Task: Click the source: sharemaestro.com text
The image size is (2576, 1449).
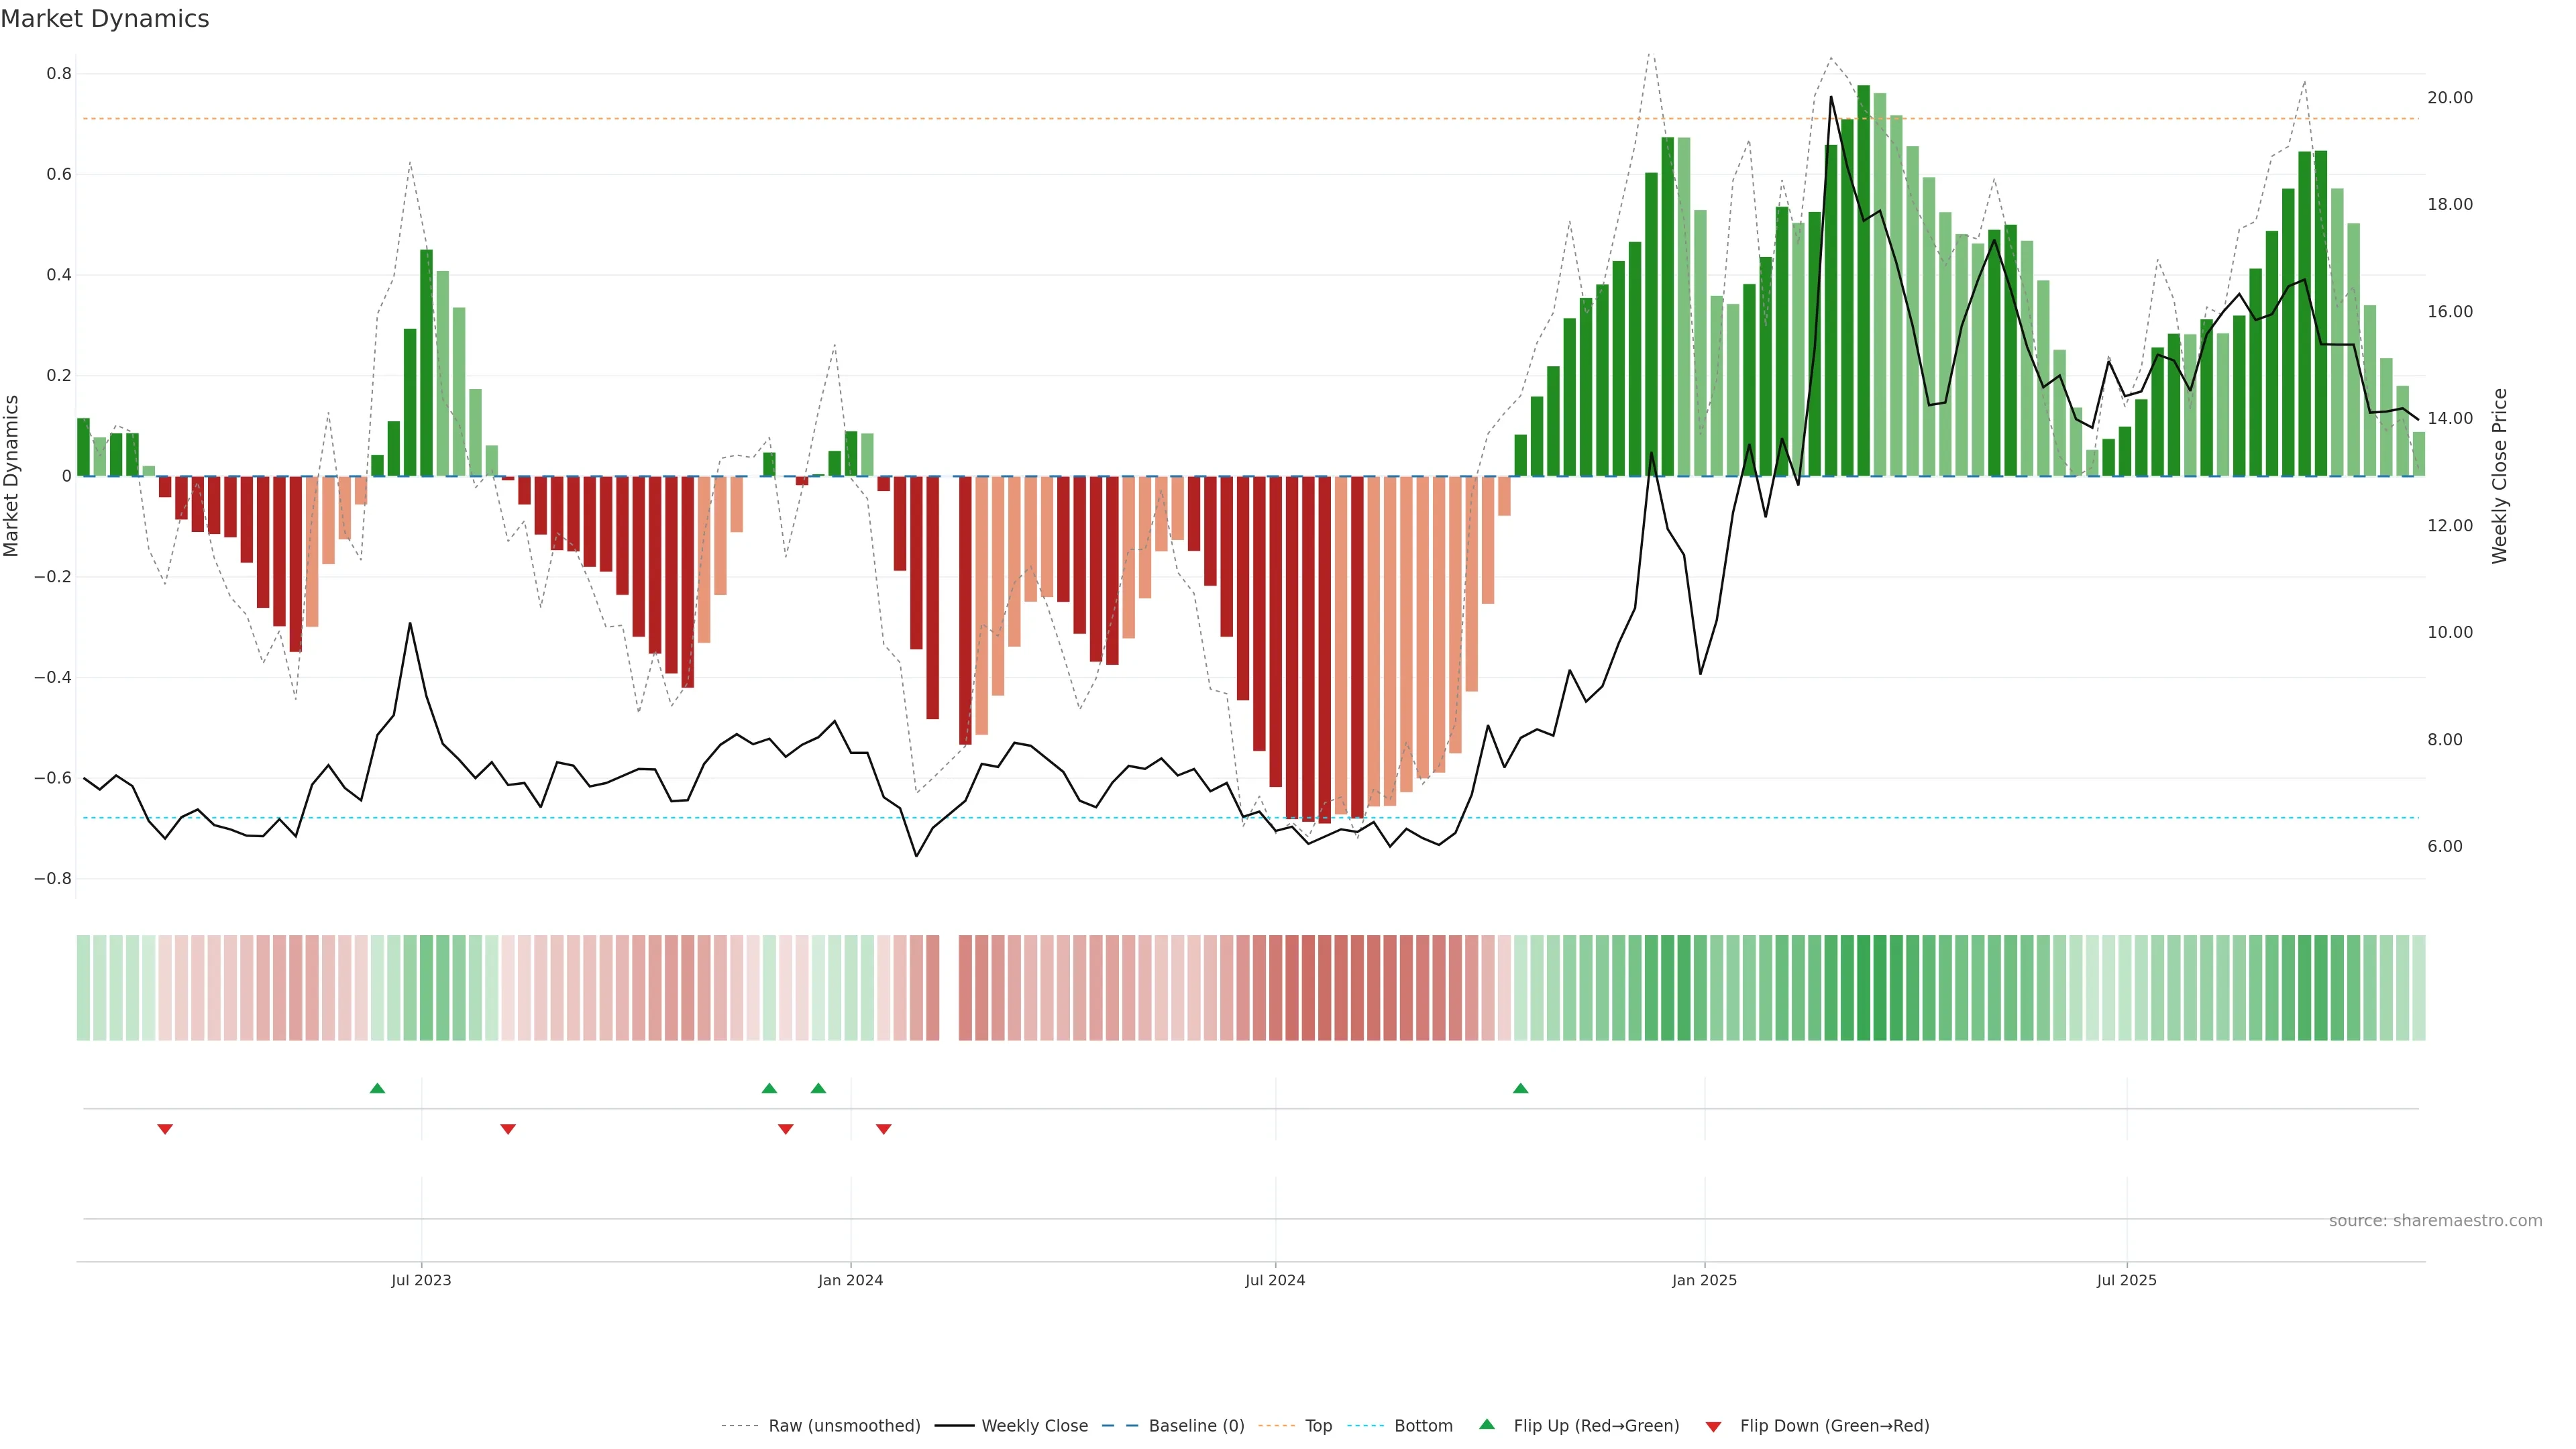Action: [x=2435, y=1220]
